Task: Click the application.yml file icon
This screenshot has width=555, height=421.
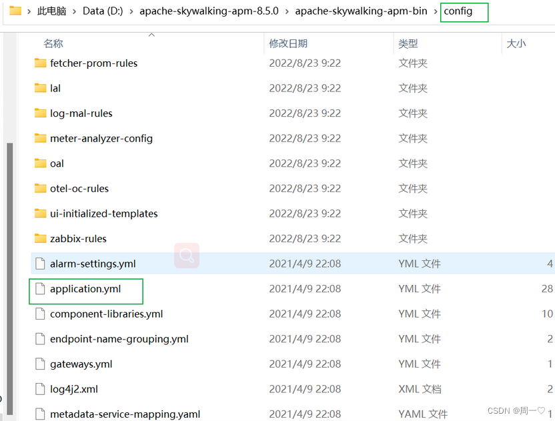Action: point(40,289)
